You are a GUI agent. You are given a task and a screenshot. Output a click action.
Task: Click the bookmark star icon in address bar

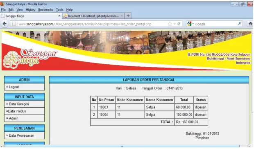pos(170,24)
